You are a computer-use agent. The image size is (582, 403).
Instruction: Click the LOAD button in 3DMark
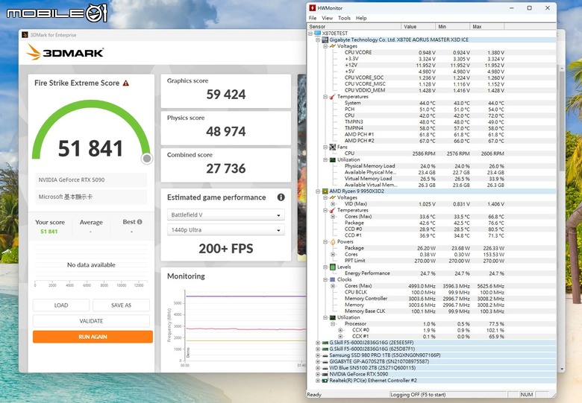tap(61, 305)
